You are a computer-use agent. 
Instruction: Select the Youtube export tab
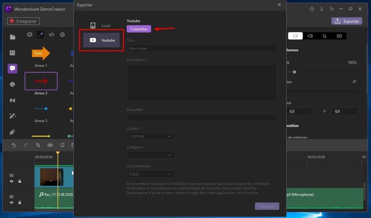[x=101, y=40]
